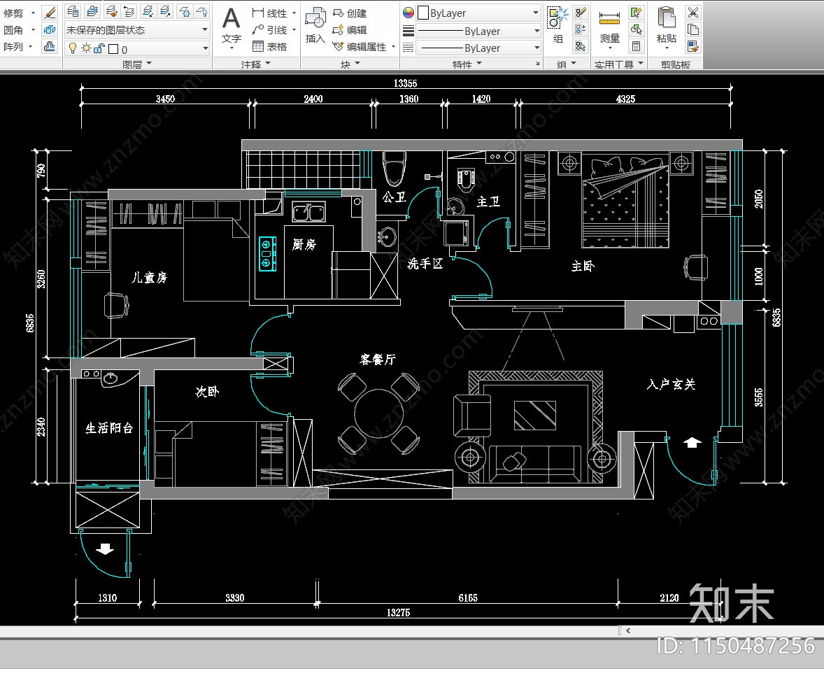
Task: Click the horizontal scrollbar left arrow
Action: [627, 630]
